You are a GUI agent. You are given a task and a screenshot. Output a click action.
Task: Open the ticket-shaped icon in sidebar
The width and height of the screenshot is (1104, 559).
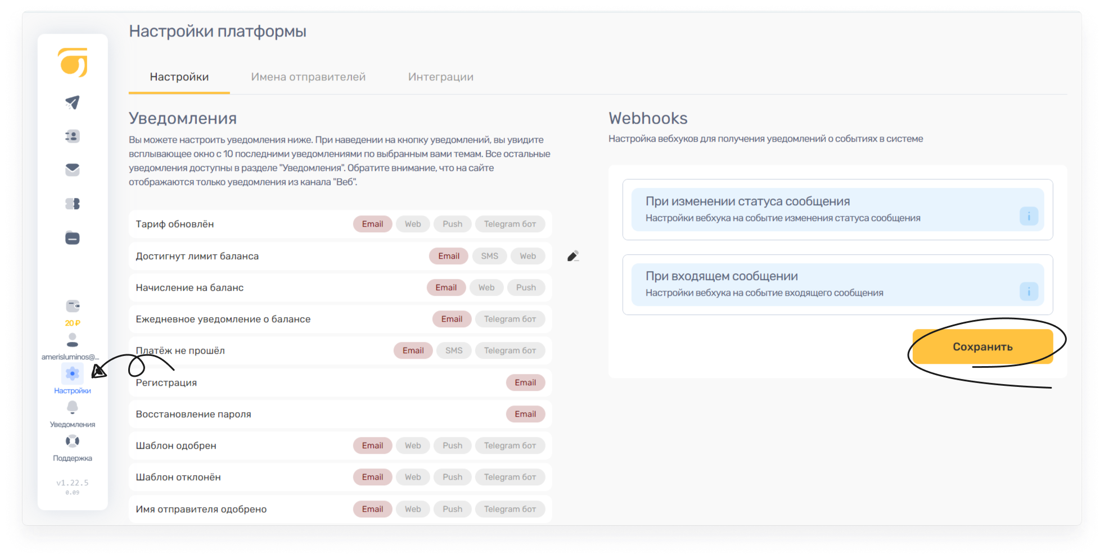[73, 204]
